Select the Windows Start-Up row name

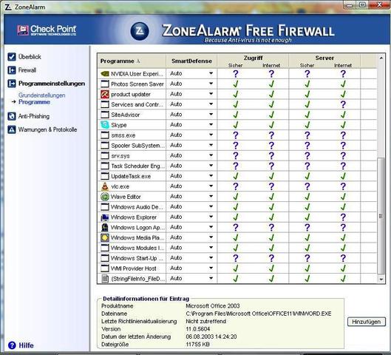[137, 258]
